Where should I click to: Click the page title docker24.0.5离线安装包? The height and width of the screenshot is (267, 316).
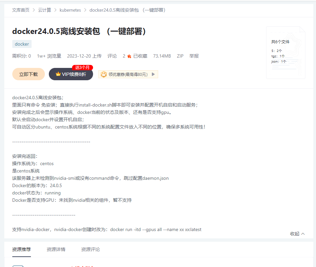pos(79,31)
